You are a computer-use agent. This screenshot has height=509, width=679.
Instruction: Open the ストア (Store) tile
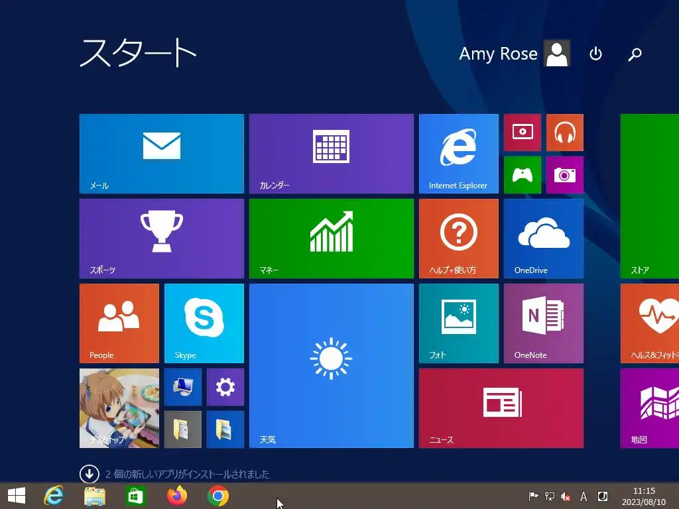[x=650, y=196]
